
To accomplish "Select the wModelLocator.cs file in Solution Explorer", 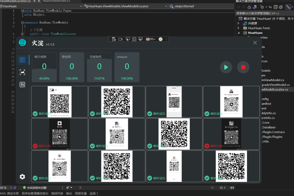I will coord(275,90).
